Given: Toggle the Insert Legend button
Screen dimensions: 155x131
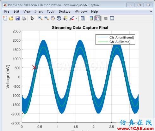Looking at the screenshot, I should [97, 18].
